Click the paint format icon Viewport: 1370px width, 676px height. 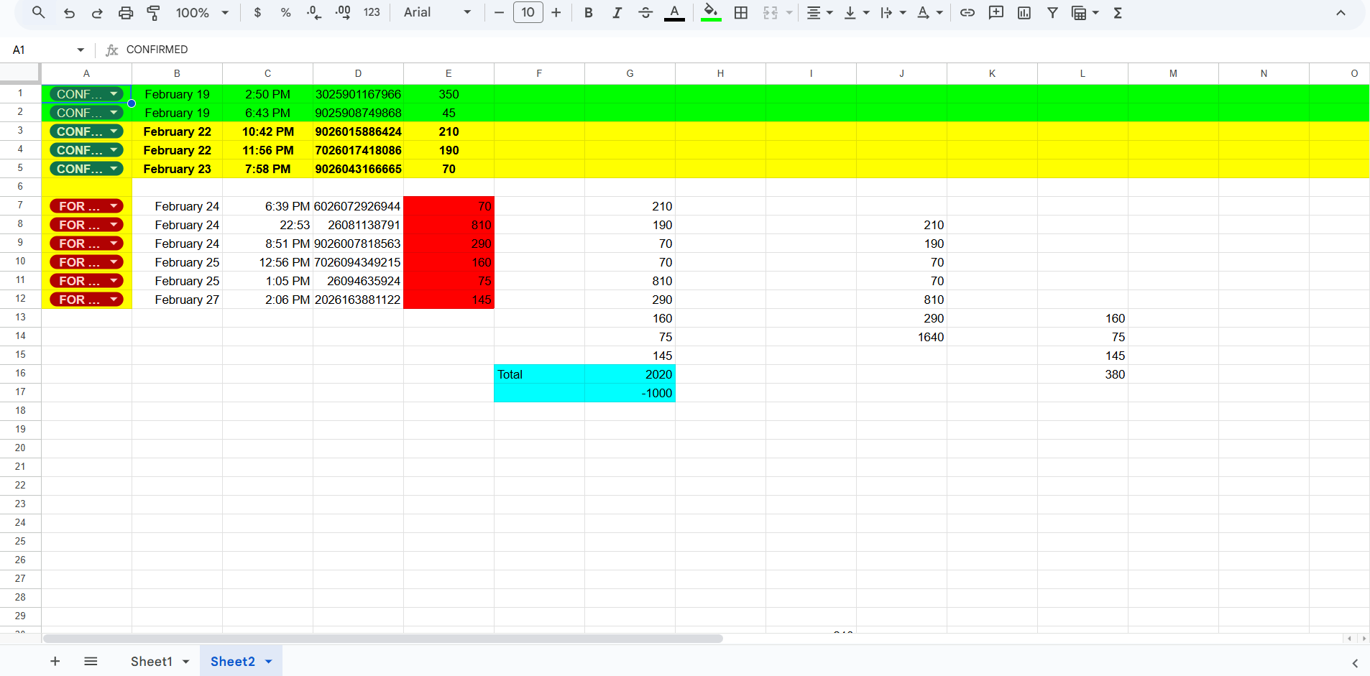[153, 12]
